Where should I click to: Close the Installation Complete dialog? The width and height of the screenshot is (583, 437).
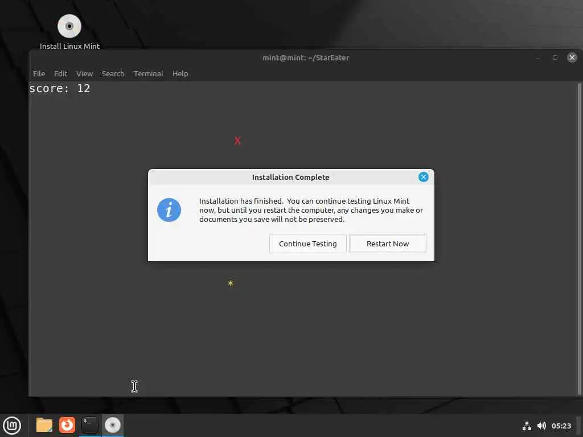coord(423,177)
